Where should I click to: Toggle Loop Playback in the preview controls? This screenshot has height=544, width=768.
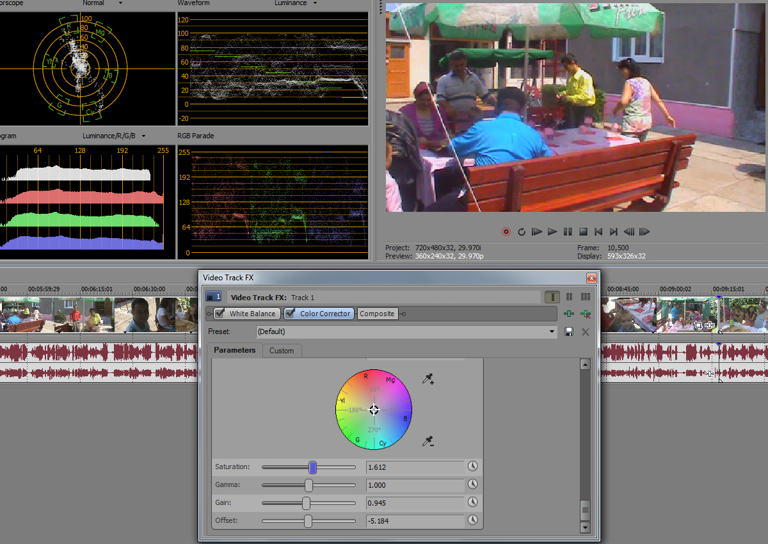(522, 232)
